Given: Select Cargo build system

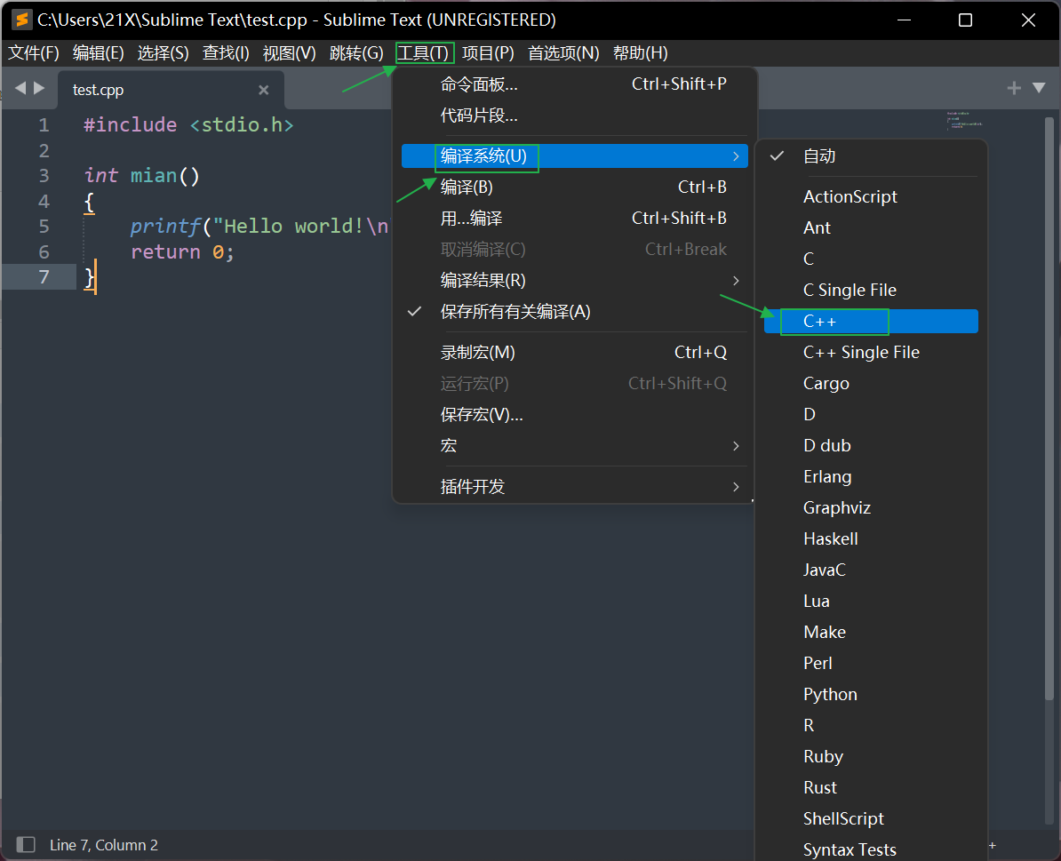Looking at the screenshot, I should pyautogui.click(x=871, y=384).
